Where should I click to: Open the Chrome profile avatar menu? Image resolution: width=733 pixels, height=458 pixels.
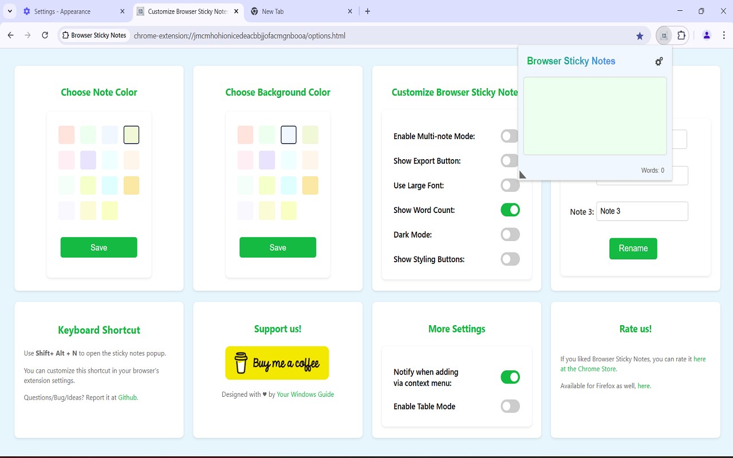pos(707,35)
